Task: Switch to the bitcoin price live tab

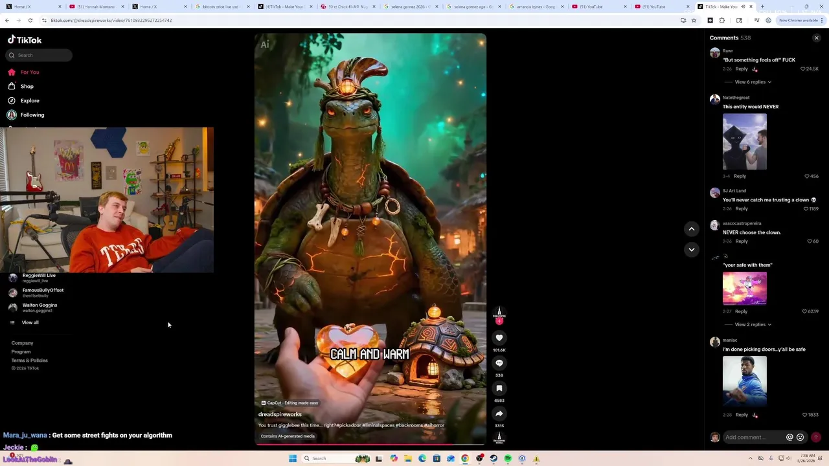Action: pyautogui.click(x=220, y=6)
